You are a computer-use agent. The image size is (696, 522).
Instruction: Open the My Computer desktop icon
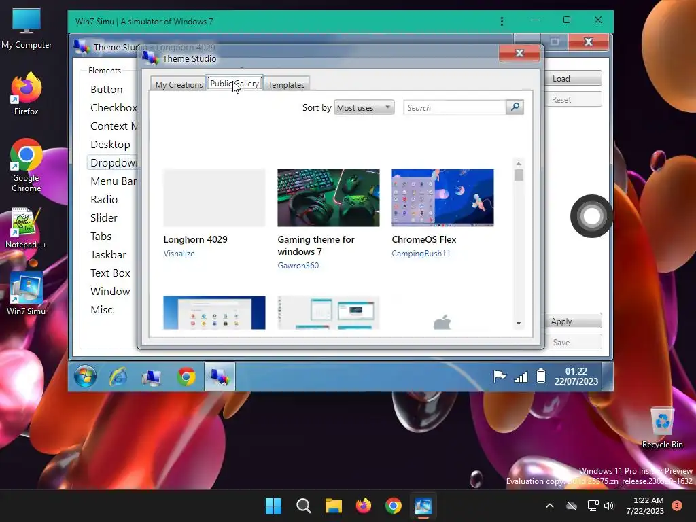coord(27,29)
